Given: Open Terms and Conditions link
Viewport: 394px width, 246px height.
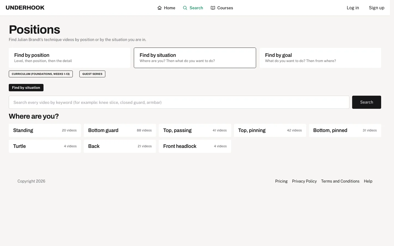Looking at the screenshot, I should 340,181.
